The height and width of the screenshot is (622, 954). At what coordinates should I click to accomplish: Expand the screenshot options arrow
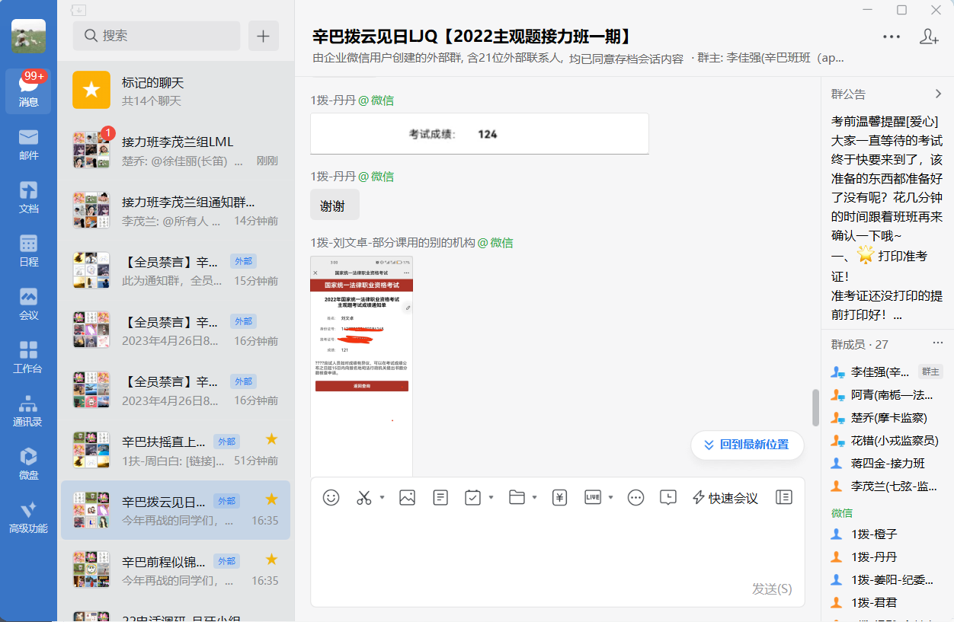(383, 497)
